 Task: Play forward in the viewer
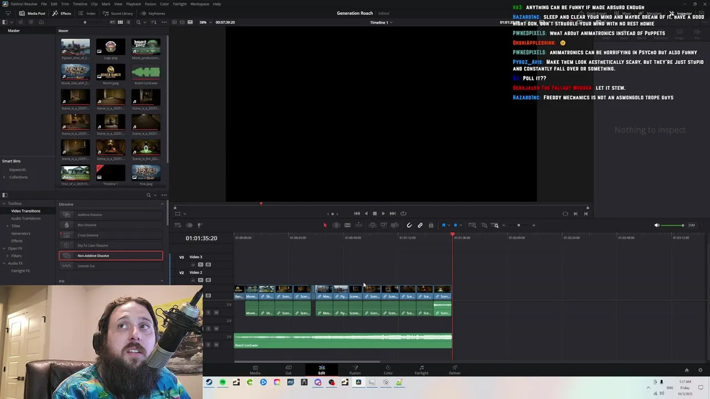tap(383, 213)
